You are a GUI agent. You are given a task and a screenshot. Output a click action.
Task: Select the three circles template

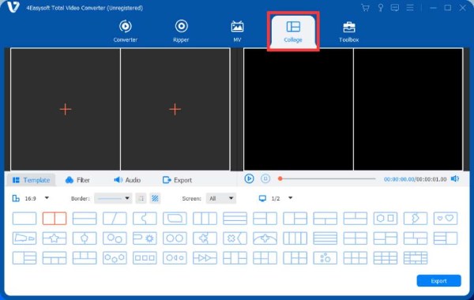(x=115, y=258)
